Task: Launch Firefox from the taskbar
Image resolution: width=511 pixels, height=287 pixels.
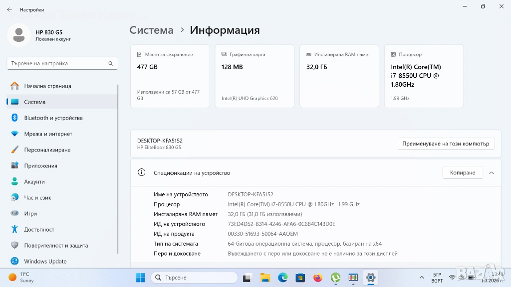Action: (318, 278)
